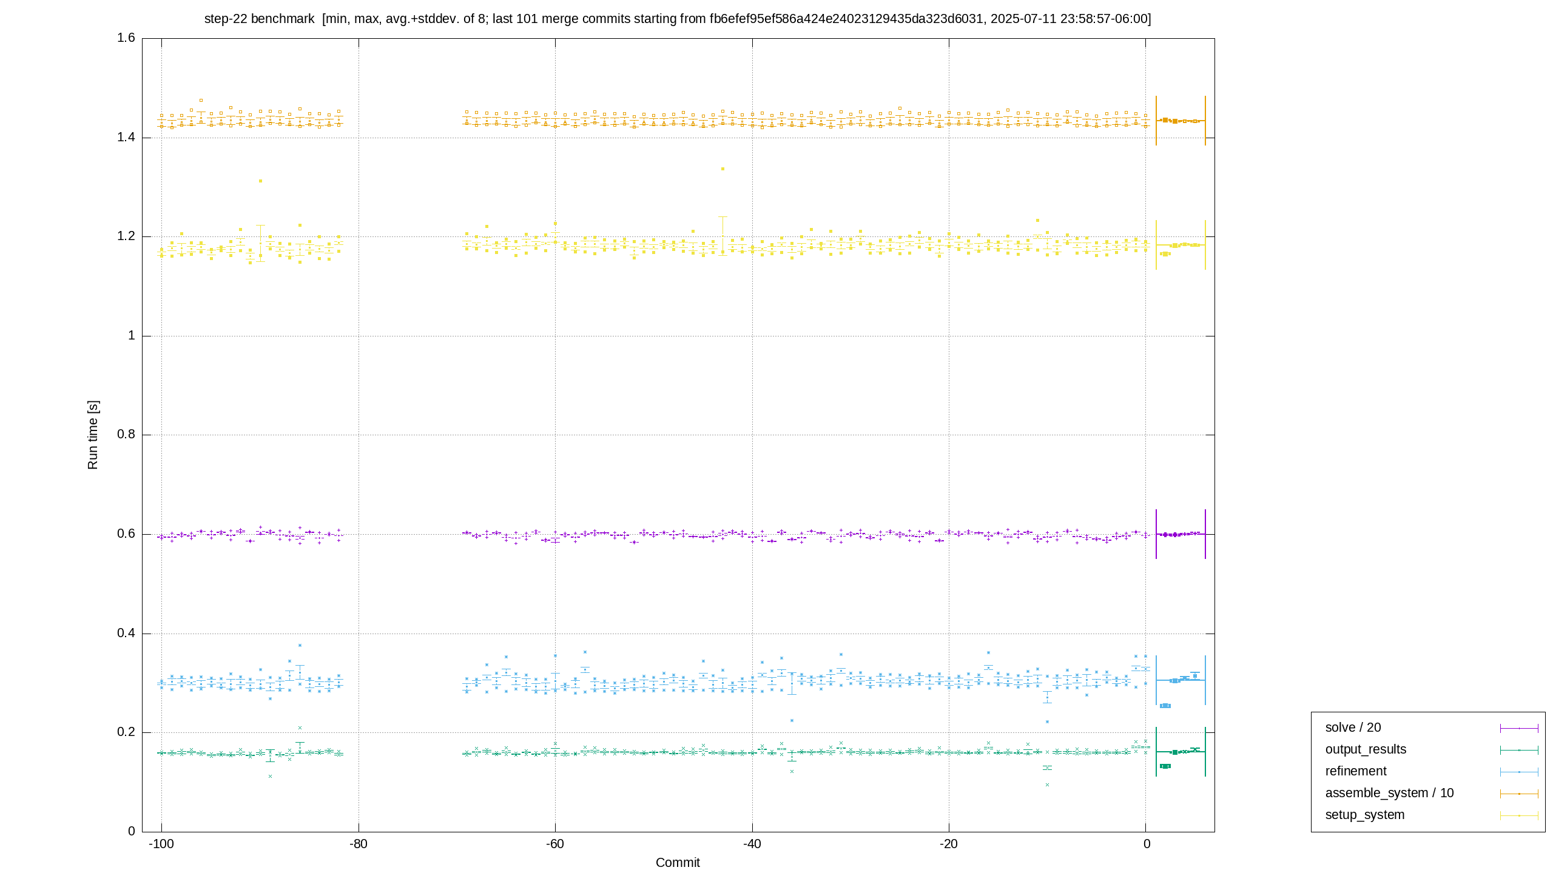Click the 'Run time [s]' axis label
This screenshot has height=873, width=1553.
click(93, 435)
